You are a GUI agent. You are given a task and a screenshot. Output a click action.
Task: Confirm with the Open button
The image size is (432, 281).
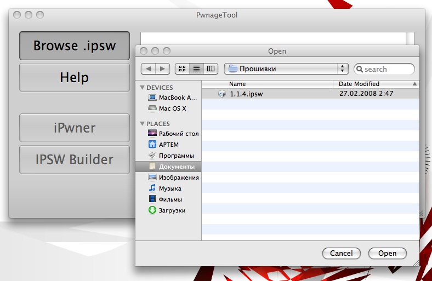[x=388, y=253]
